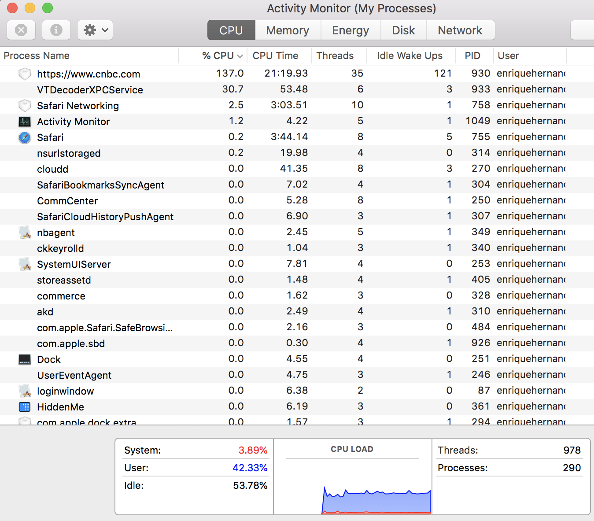This screenshot has width=594, height=521.
Task: Click the loginwindow process icon
Action: [x=25, y=391]
